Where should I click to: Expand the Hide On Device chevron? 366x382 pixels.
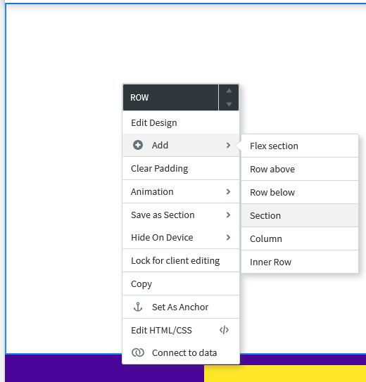[x=228, y=237]
